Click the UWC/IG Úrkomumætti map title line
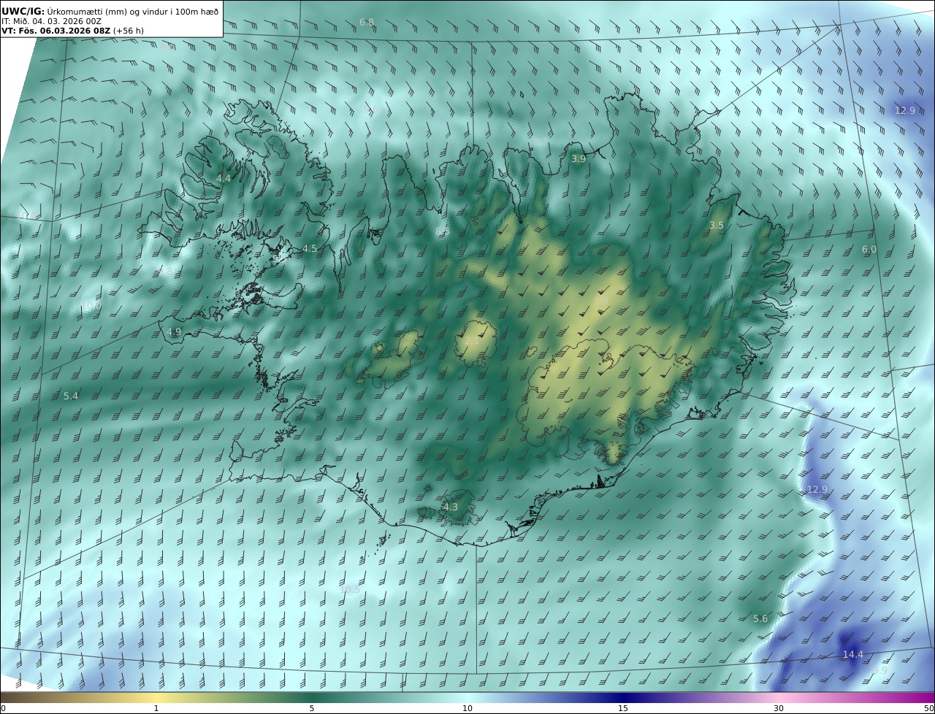935x714 pixels. pyautogui.click(x=110, y=10)
